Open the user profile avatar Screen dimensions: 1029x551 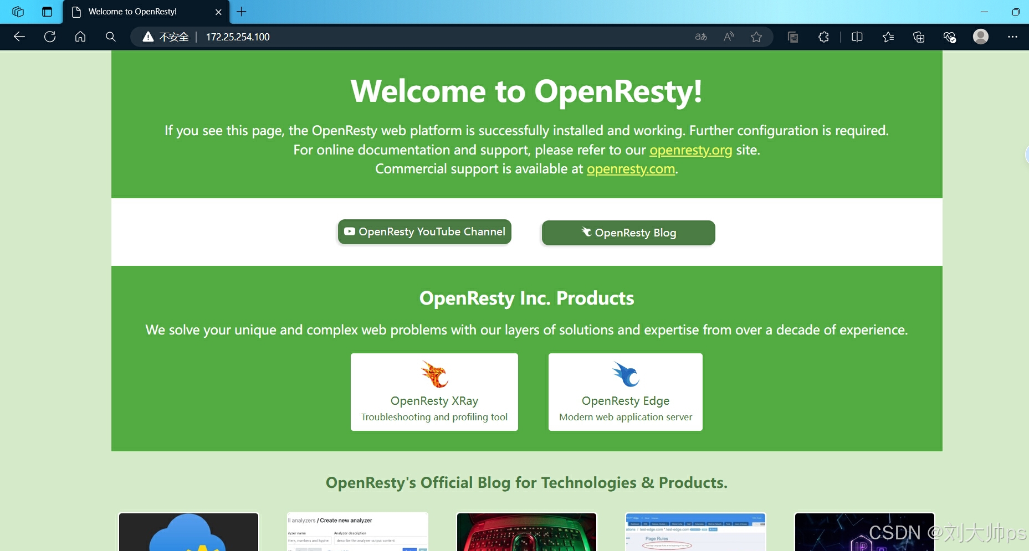pyautogui.click(x=981, y=37)
